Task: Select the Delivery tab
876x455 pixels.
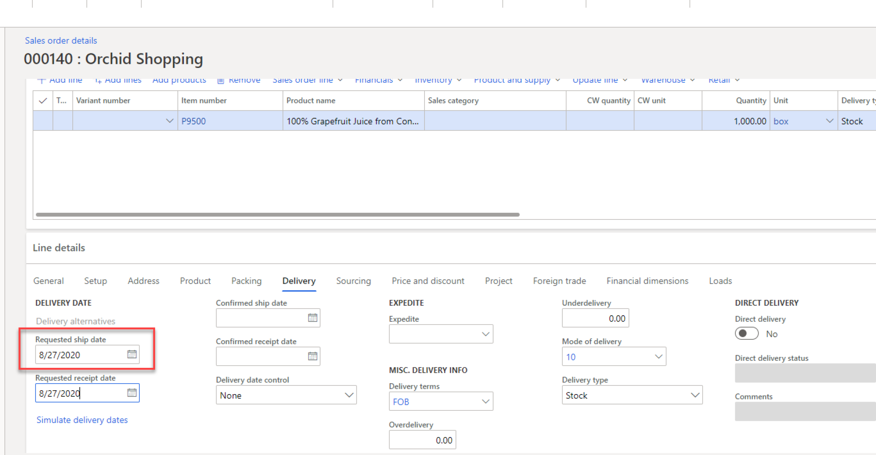Action: [x=299, y=281]
